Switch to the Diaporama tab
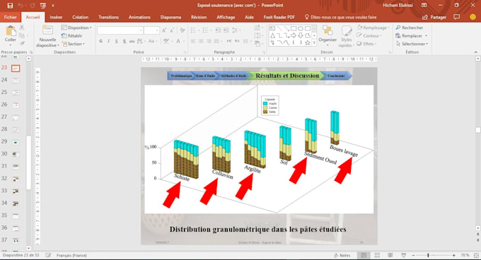The width and height of the screenshot is (481, 260). pyautogui.click(x=170, y=17)
